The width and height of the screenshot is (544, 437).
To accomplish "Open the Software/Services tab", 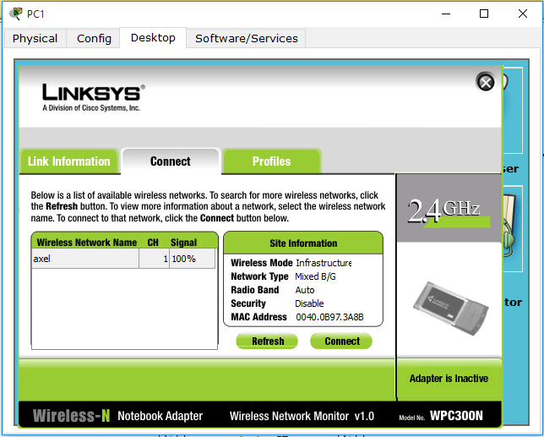I will coord(247,38).
